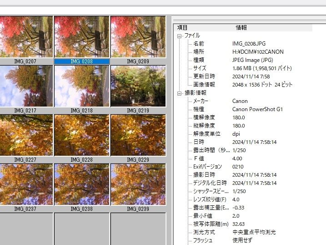Select thumbnail IMG_0228

(82, 135)
